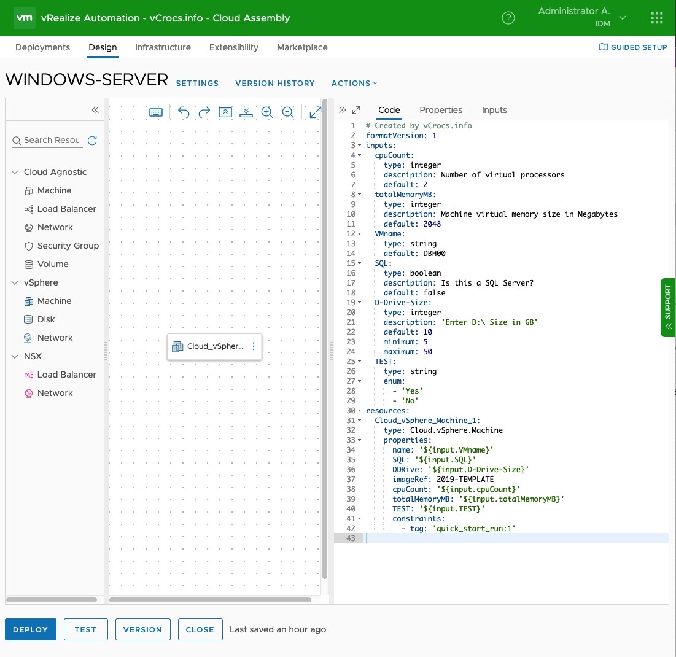
Task: Collapse the Cloud Agnostic resource group
Action: (15, 173)
